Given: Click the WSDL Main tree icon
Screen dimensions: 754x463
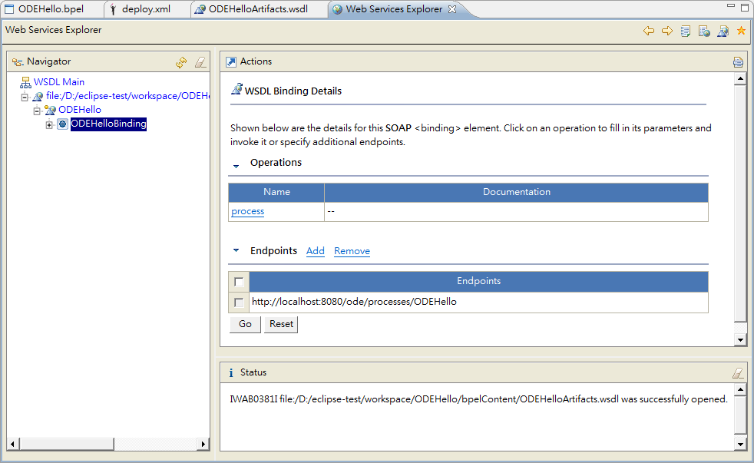Looking at the screenshot, I should (x=25, y=82).
